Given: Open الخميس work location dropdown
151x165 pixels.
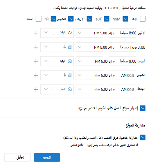Looking at the screenshot, I should (x=57, y=75).
